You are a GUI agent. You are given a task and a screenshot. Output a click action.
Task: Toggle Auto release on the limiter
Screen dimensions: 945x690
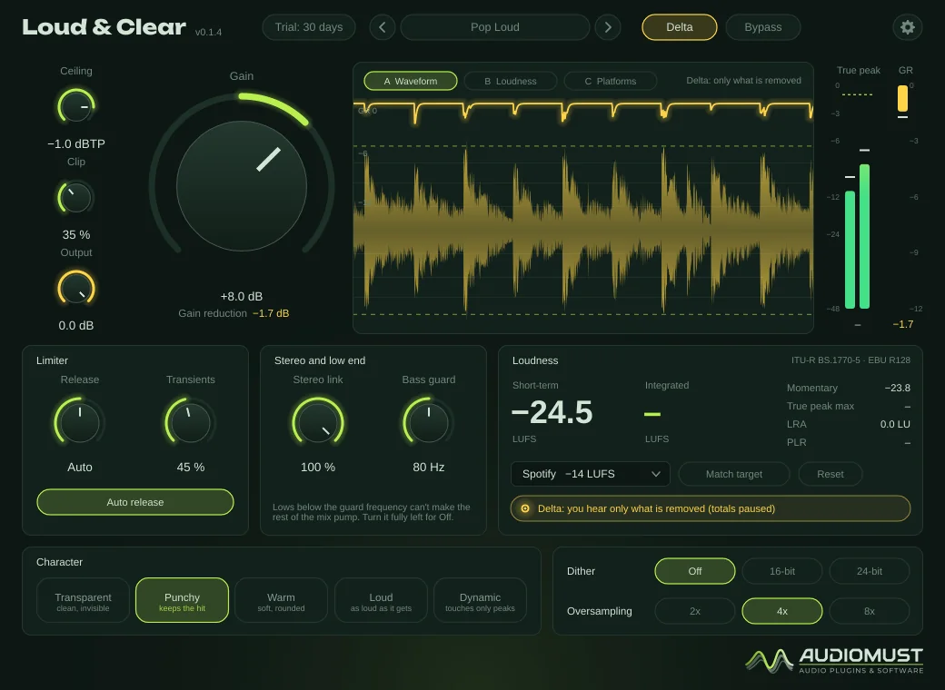click(135, 502)
